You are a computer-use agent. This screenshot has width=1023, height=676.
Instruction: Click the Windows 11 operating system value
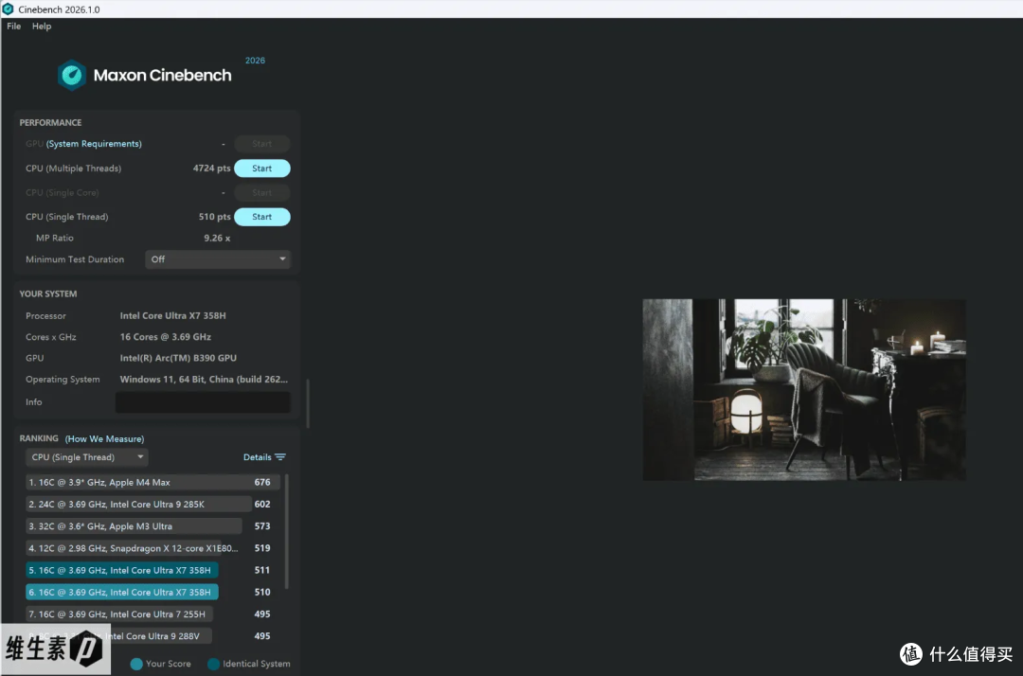coord(204,380)
